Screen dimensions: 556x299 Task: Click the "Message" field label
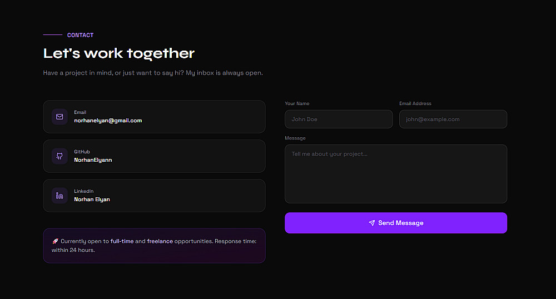tap(295, 138)
